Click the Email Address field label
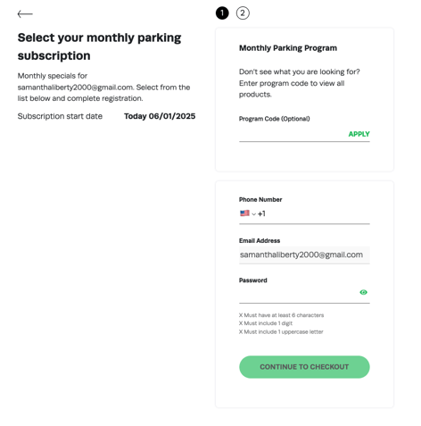Viewport: 421px width, 426px height. click(260, 240)
